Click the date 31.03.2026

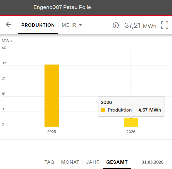[152, 162]
